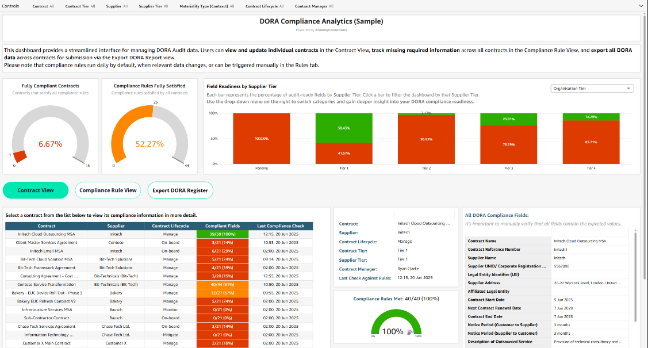
Task: Click the celebration emoji beside the 100% gauge
Action: coord(409,332)
